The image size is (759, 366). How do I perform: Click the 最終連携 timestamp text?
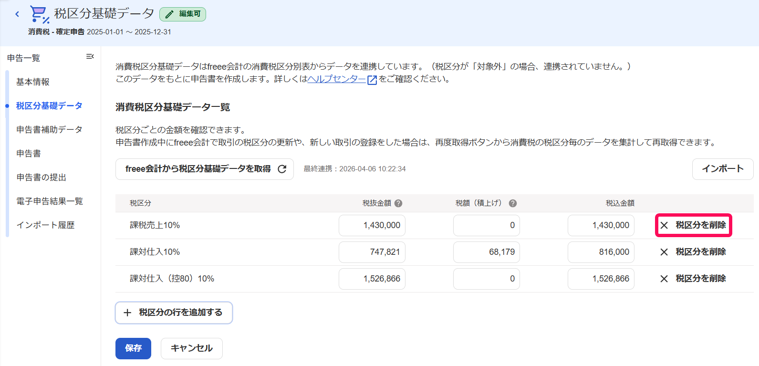point(354,169)
